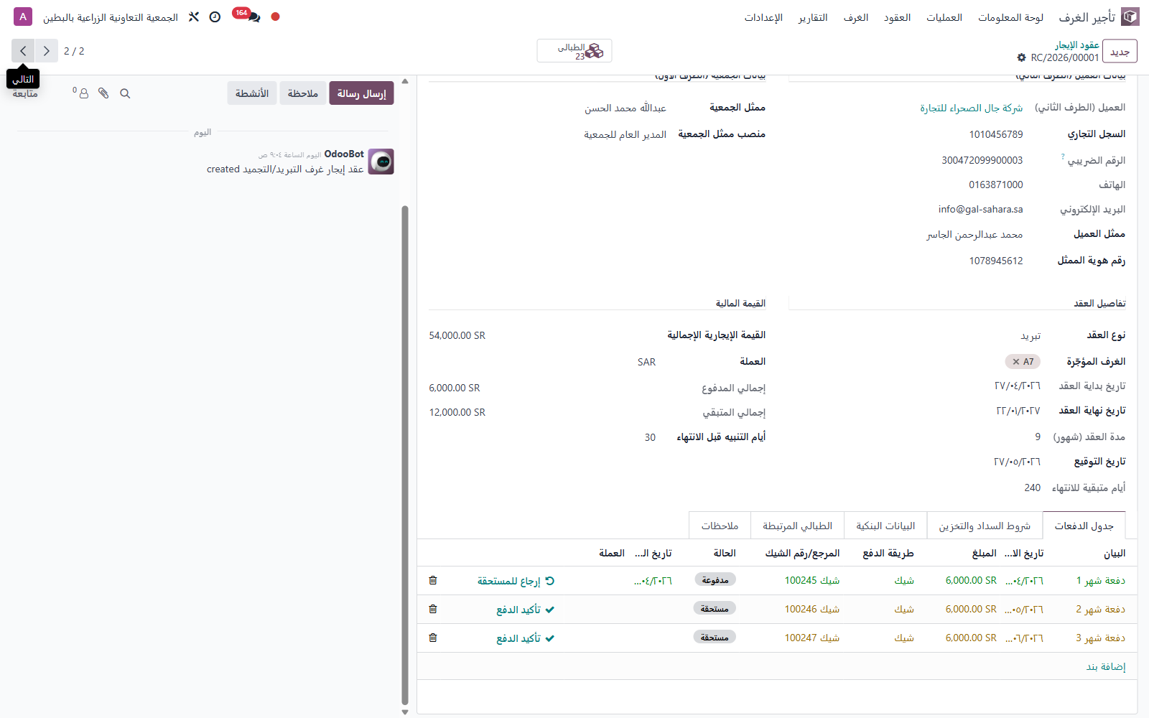
Task: Click the representative ID 1078945612
Action: (x=995, y=261)
